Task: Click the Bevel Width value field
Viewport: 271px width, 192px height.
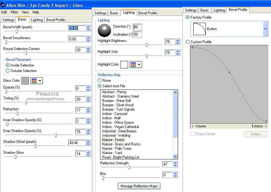Action: (x=77, y=28)
